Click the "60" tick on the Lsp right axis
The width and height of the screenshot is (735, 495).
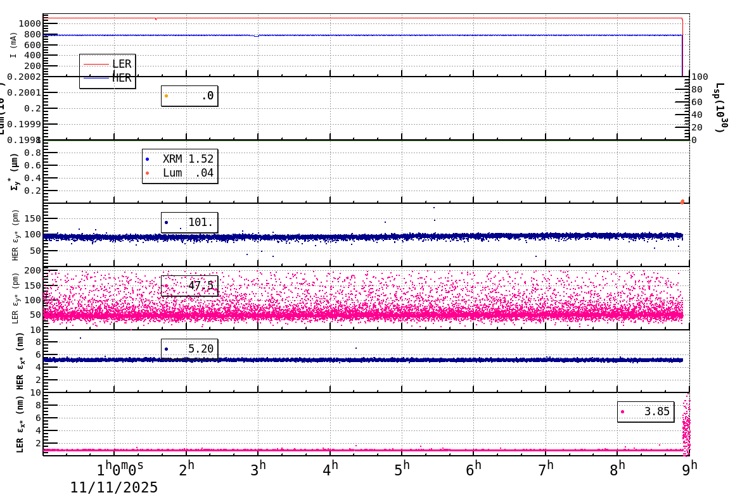(697, 102)
